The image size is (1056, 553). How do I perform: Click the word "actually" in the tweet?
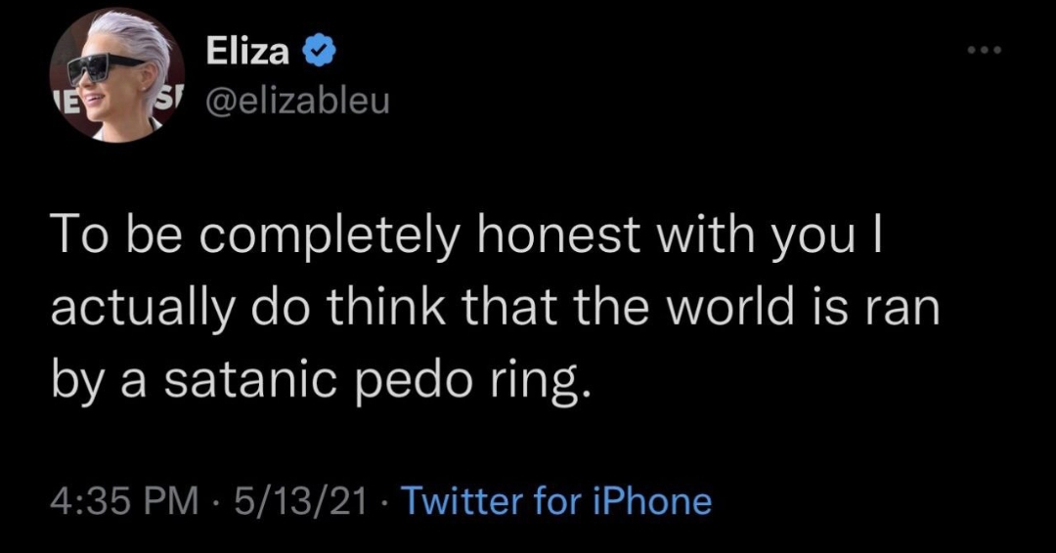[143, 310]
